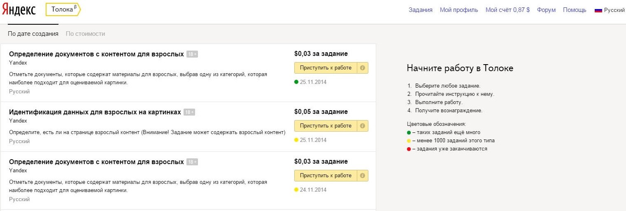Click 18+ badge on the first task title
Image resolution: width=626 pixels, height=211 pixels.
tap(192, 54)
